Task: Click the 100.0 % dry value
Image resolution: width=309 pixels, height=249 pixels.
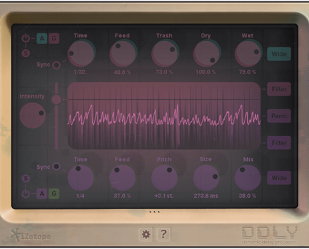Action: [205, 72]
